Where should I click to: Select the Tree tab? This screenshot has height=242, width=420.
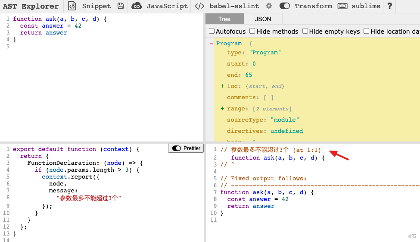224,19
